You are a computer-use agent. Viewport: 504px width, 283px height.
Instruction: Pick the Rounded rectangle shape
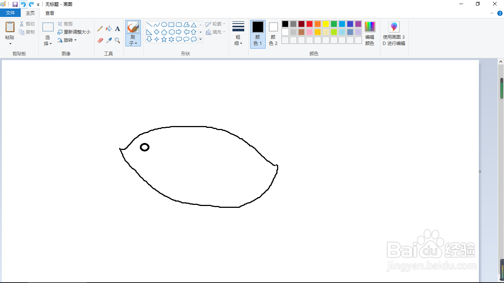tap(179, 25)
